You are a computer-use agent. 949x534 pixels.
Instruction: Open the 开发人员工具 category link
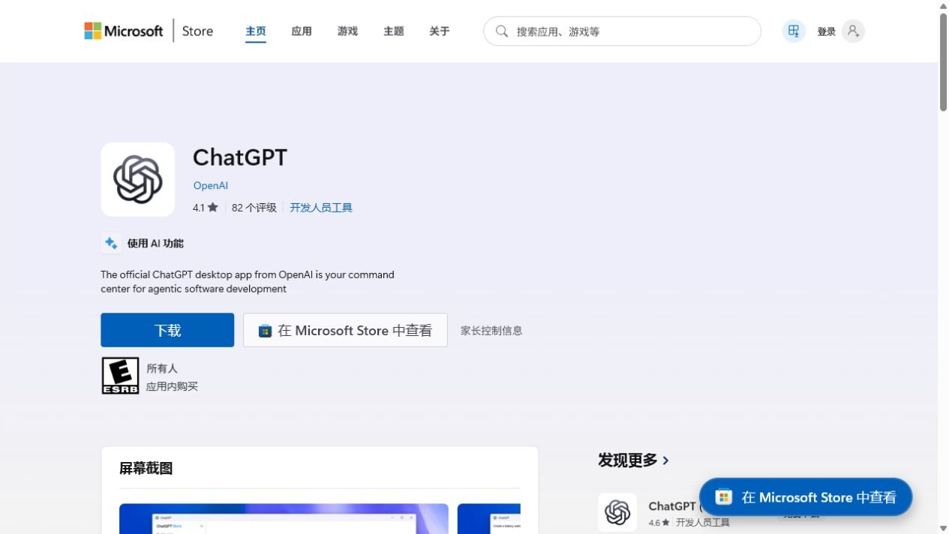(321, 208)
